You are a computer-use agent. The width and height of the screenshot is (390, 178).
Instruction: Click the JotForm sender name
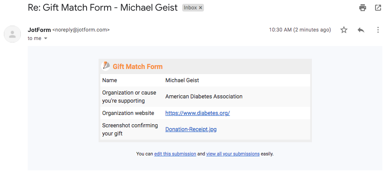39,30
